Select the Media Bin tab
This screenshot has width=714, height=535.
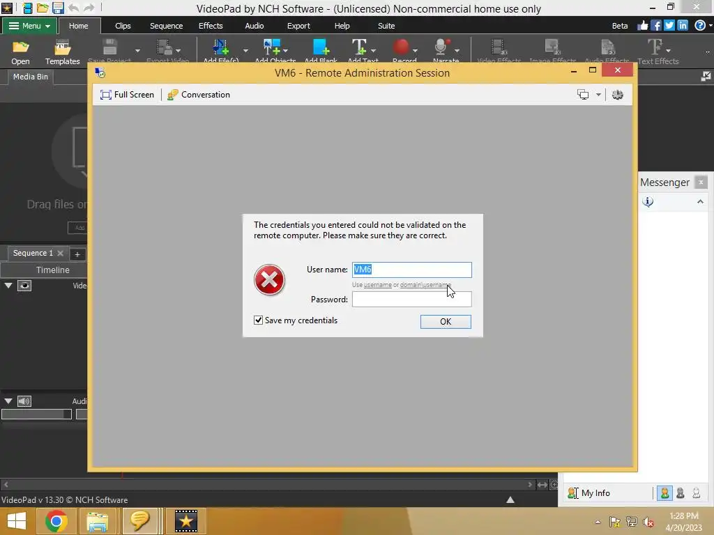click(x=31, y=77)
